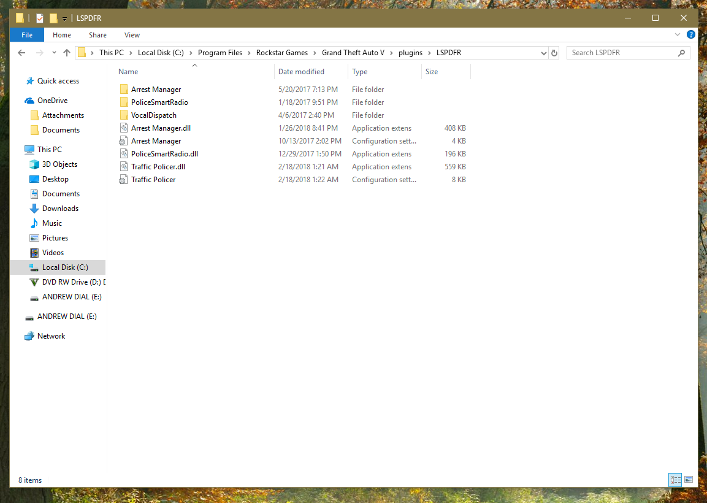Click 'Grand Theft Auto V' breadcrumb segment
Screen dimensions: 707x503
(353, 53)
